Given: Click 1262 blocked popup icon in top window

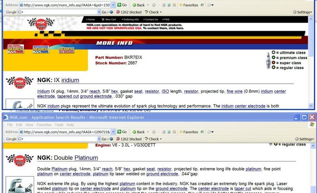Looking at the screenshot, I should coord(118,12).
